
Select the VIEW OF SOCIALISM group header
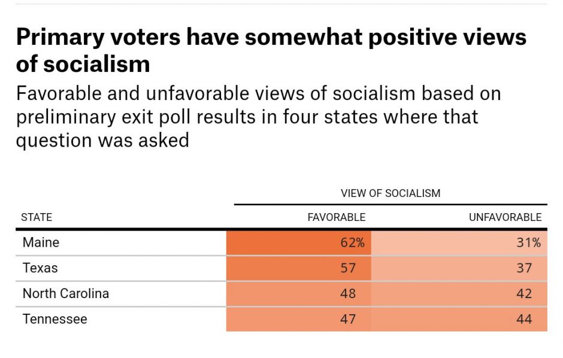click(x=390, y=193)
